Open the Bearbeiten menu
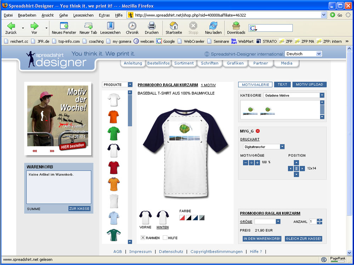Screen dimensions: 354x265 [27, 15]
